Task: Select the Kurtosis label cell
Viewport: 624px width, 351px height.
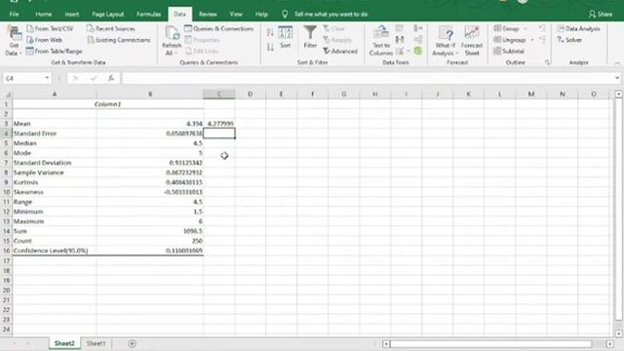Action: (55, 182)
